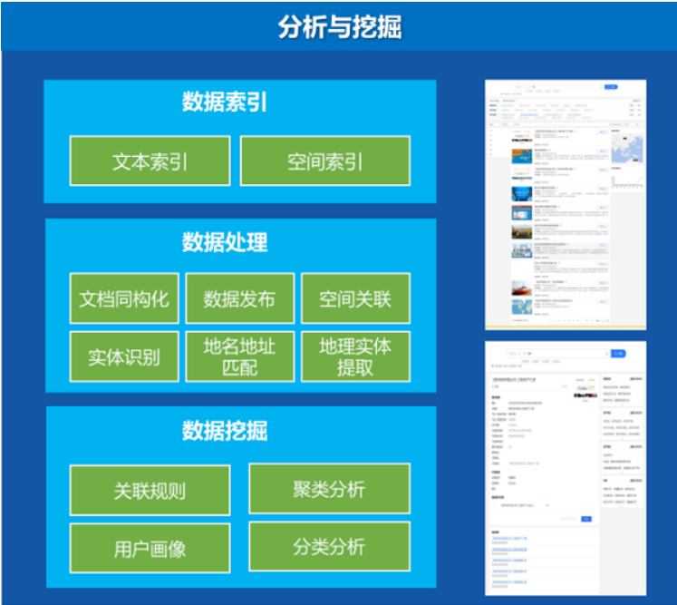
Task: Click the map preview in upper thumbnail
Action: pyautogui.click(x=627, y=148)
